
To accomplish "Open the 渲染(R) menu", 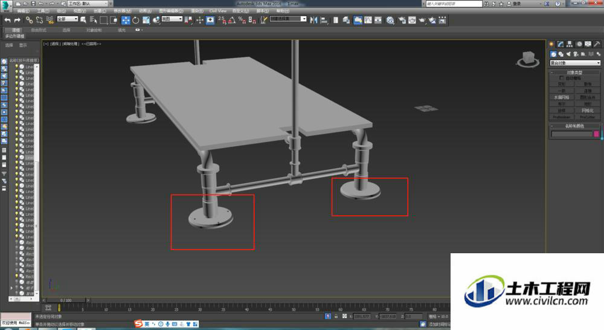I will click(x=198, y=11).
